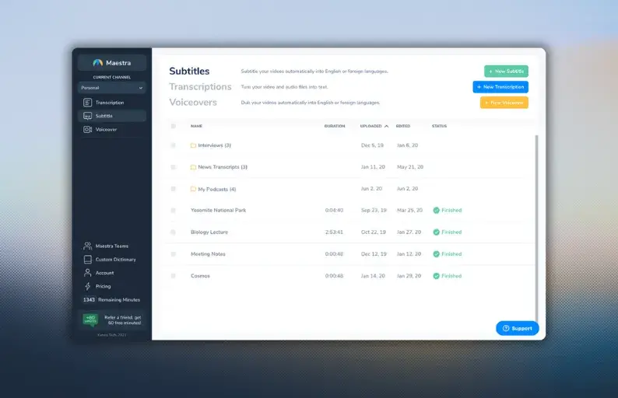Screen dimensions: 618x398
Task: Click the New Transcription button
Action: point(500,87)
